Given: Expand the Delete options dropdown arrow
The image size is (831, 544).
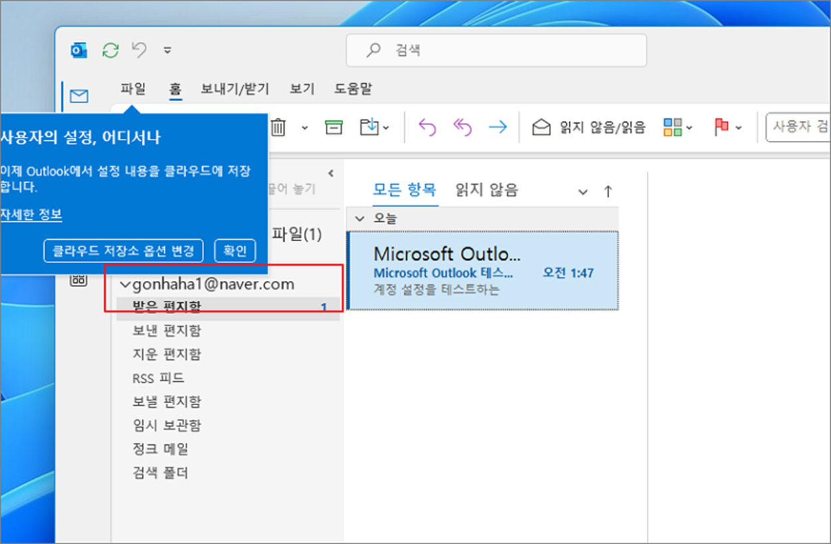Looking at the screenshot, I should point(304,128).
